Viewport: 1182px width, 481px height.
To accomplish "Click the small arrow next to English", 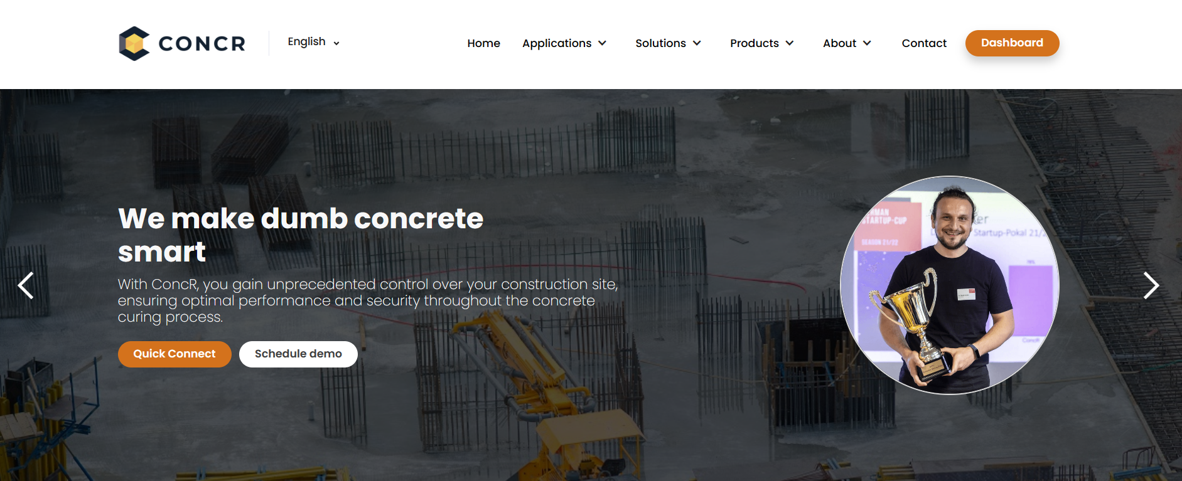I will [x=336, y=43].
